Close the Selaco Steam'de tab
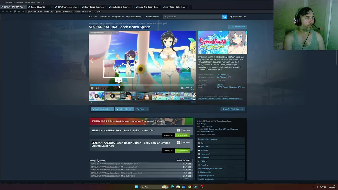Screen dimensions: 338x190 [52, 7]
